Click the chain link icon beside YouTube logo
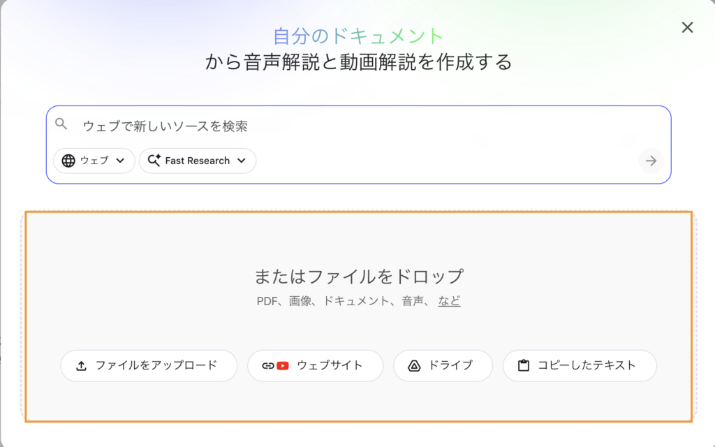 tap(267, 365)
